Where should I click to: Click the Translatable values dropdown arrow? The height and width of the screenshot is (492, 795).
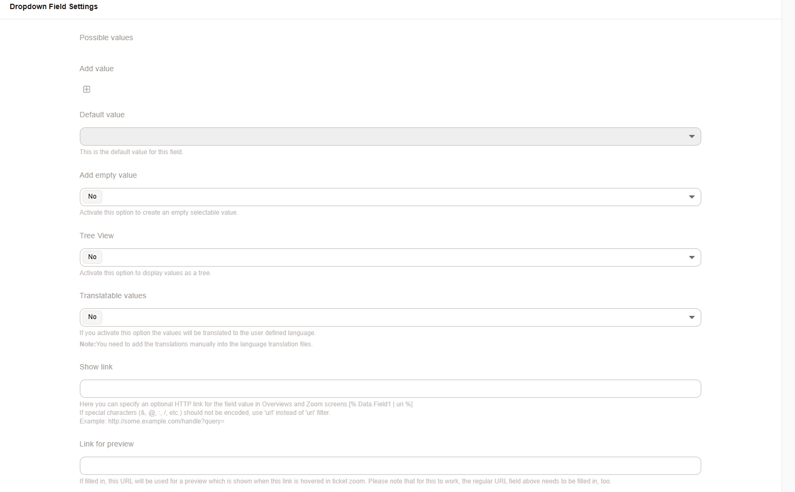pos(692,317)
